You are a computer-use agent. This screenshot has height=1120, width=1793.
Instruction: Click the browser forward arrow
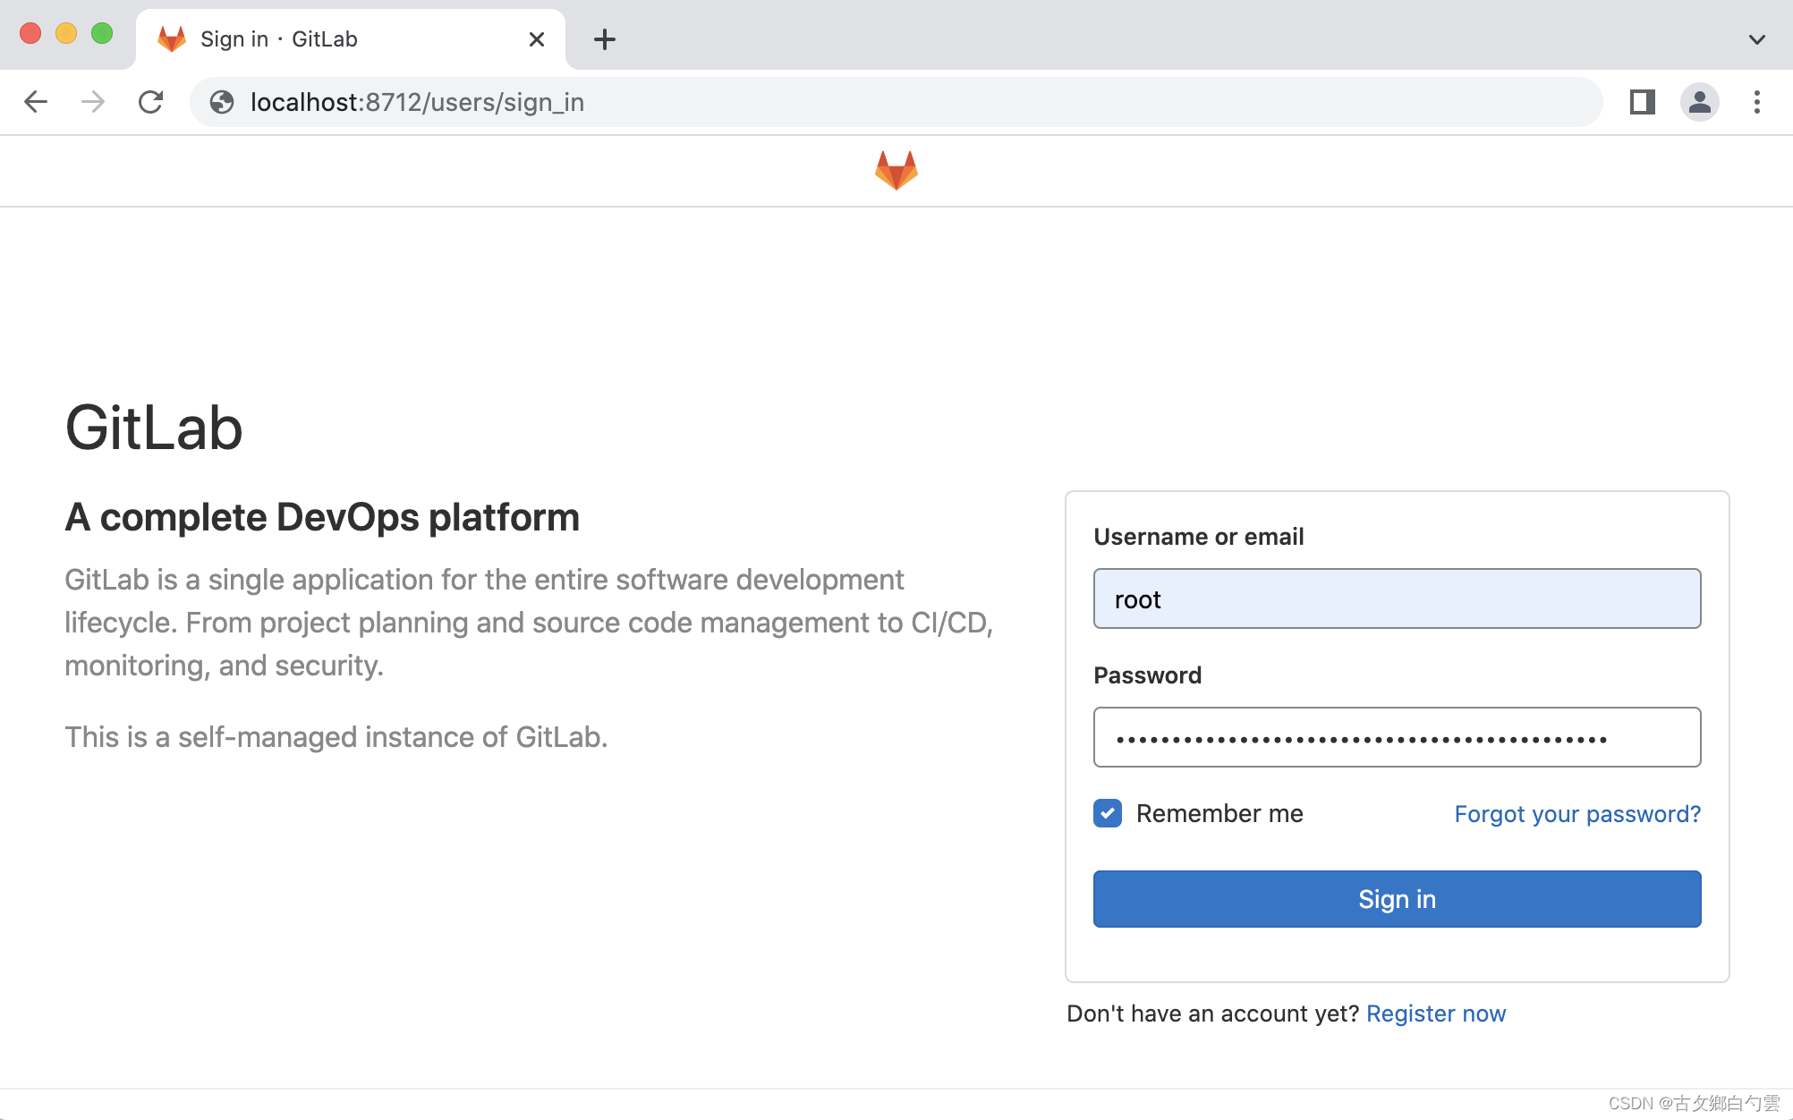[93, 102]
